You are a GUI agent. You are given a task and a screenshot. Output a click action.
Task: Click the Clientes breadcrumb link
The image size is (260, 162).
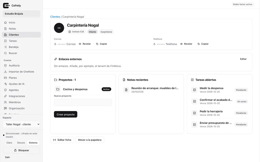(55, 17)
